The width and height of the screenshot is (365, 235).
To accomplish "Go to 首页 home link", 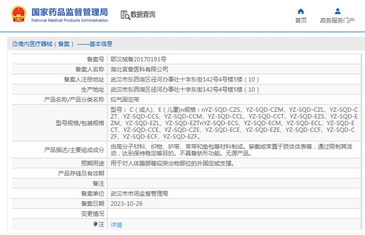I will point(301,21).
